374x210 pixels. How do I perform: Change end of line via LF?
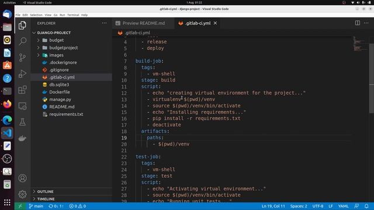click(331, 206)
